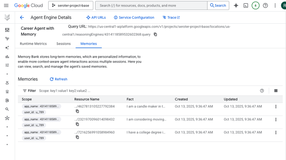Open the main navigation hamburger menu
286x160 pixels.
6,5
